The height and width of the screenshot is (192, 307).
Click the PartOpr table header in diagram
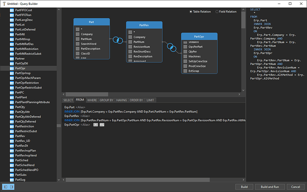199,36
